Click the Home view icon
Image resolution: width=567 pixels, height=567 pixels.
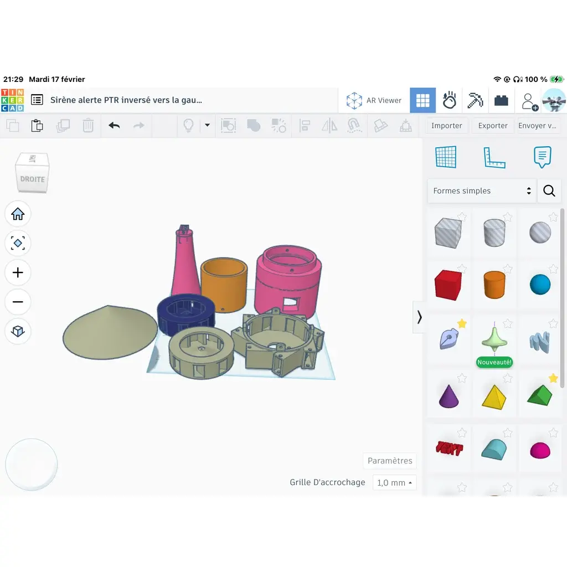[x=18, y=214]
